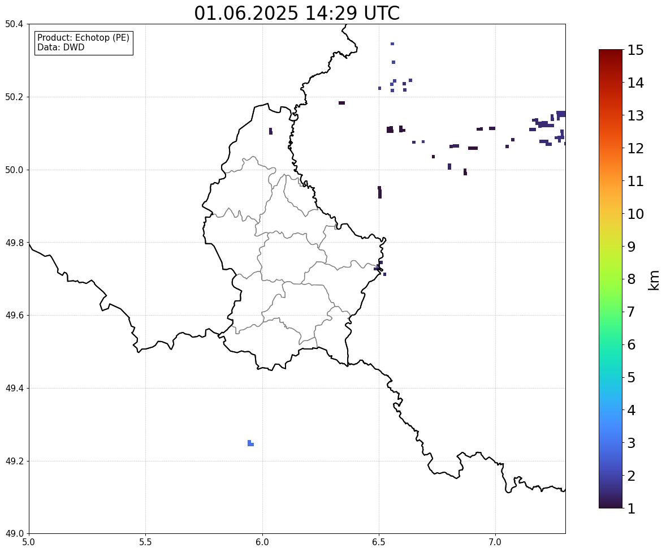Click latitude axis label 49.0
This screenshot has width=666, height=552.
click(14, 534)
